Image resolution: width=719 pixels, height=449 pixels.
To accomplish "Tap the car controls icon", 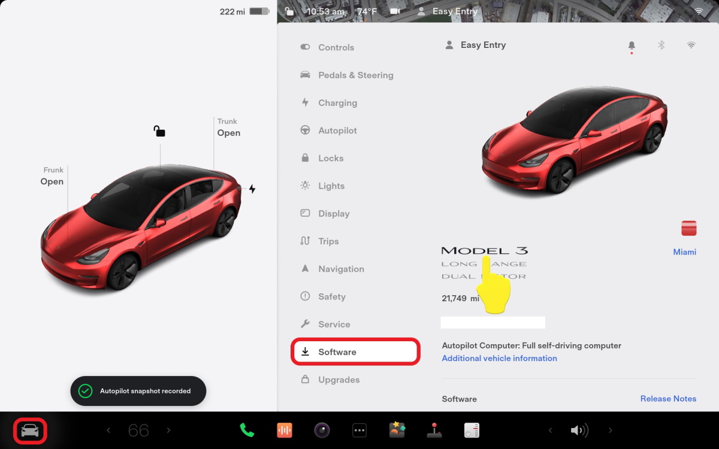I will click(30, 430).
